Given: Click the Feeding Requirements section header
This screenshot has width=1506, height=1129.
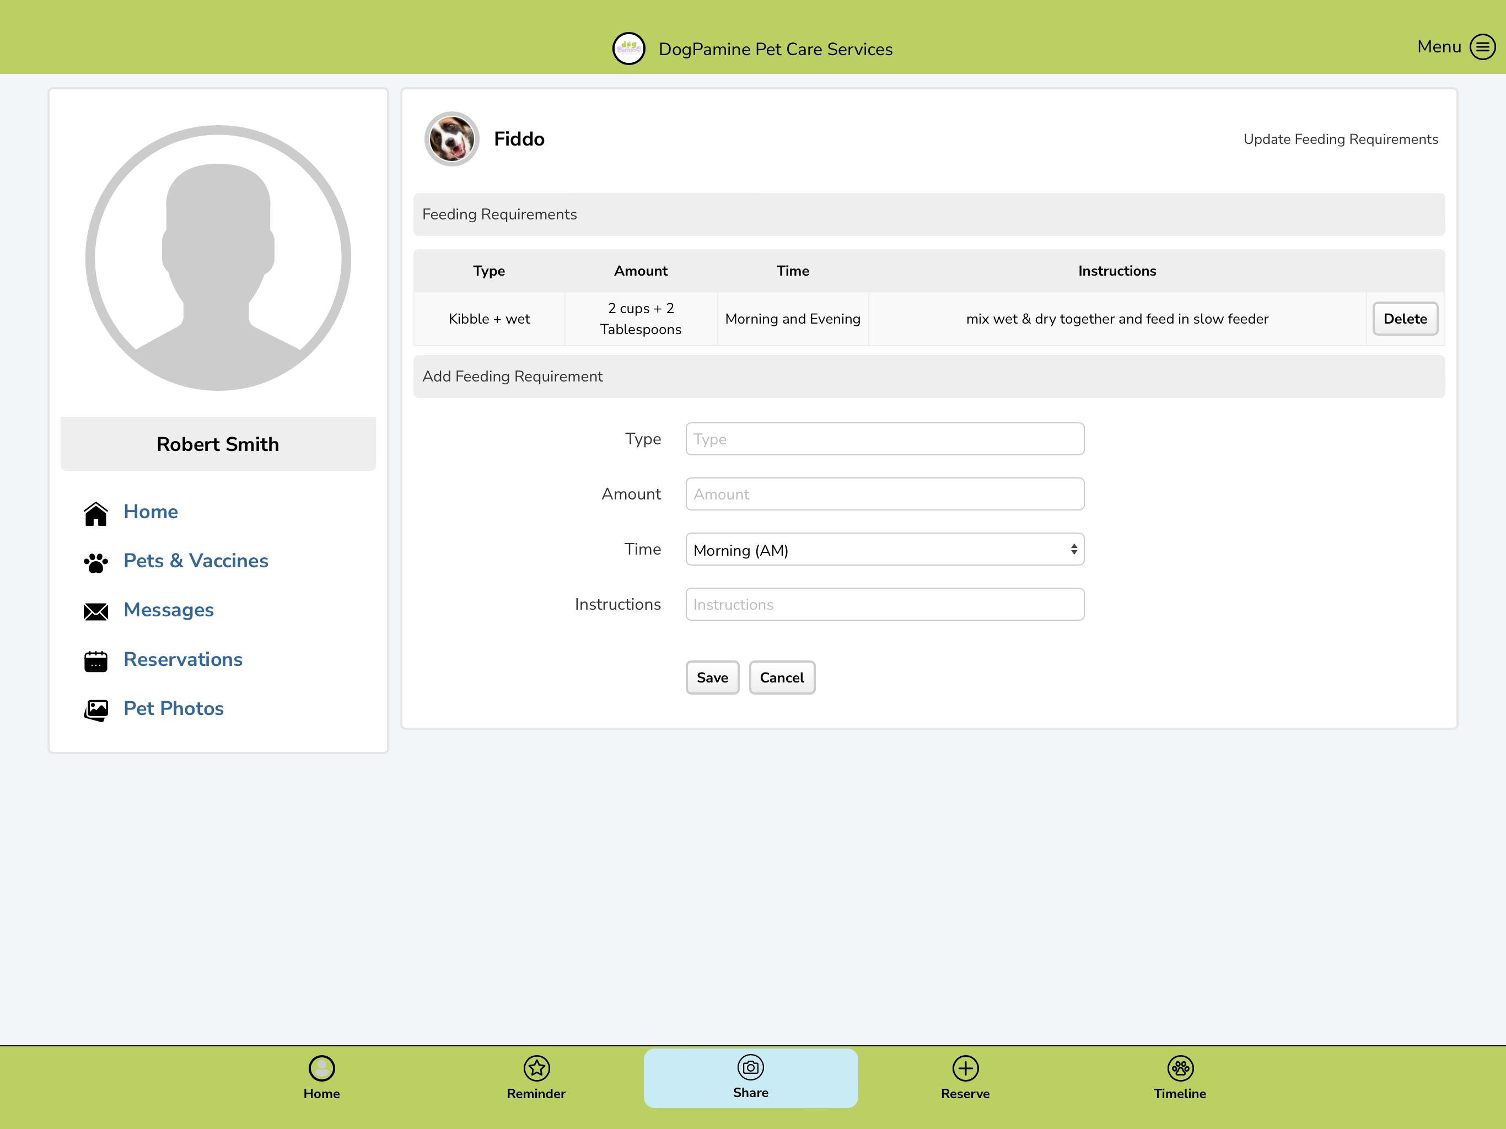Looking at the screenshot, I should point(929,214).
